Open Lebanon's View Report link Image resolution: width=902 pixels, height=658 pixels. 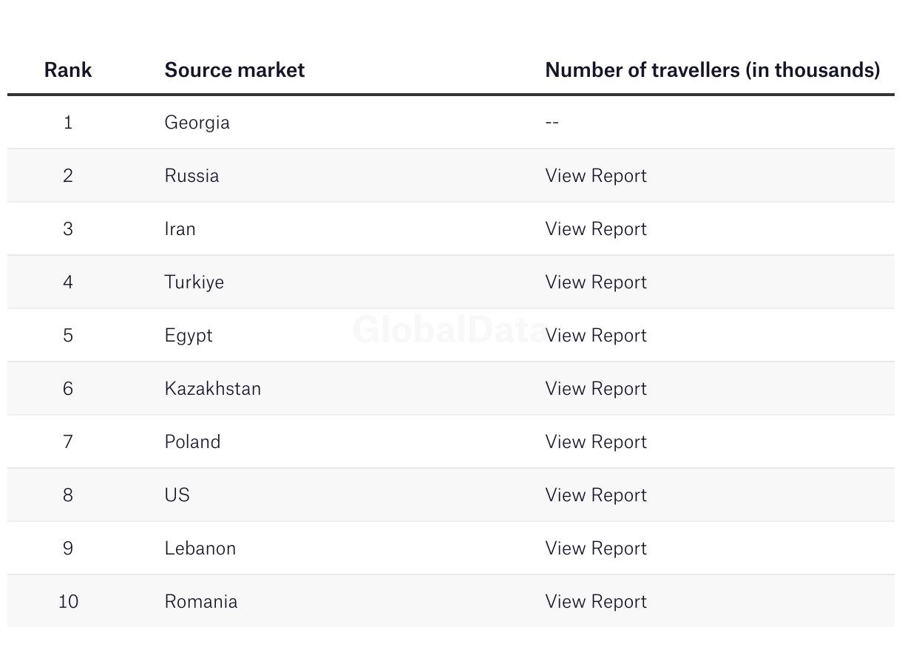pyautogui.click(x=596, y=548)
